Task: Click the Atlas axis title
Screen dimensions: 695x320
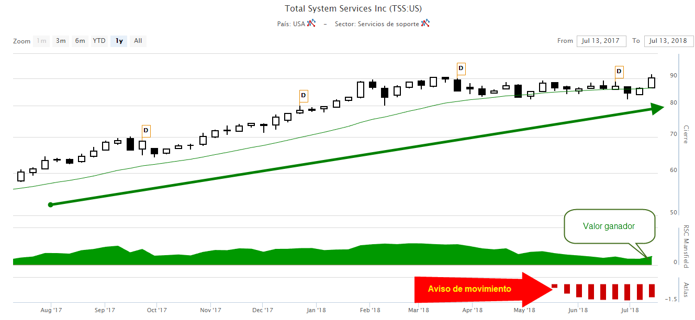Action: (686, 289)
